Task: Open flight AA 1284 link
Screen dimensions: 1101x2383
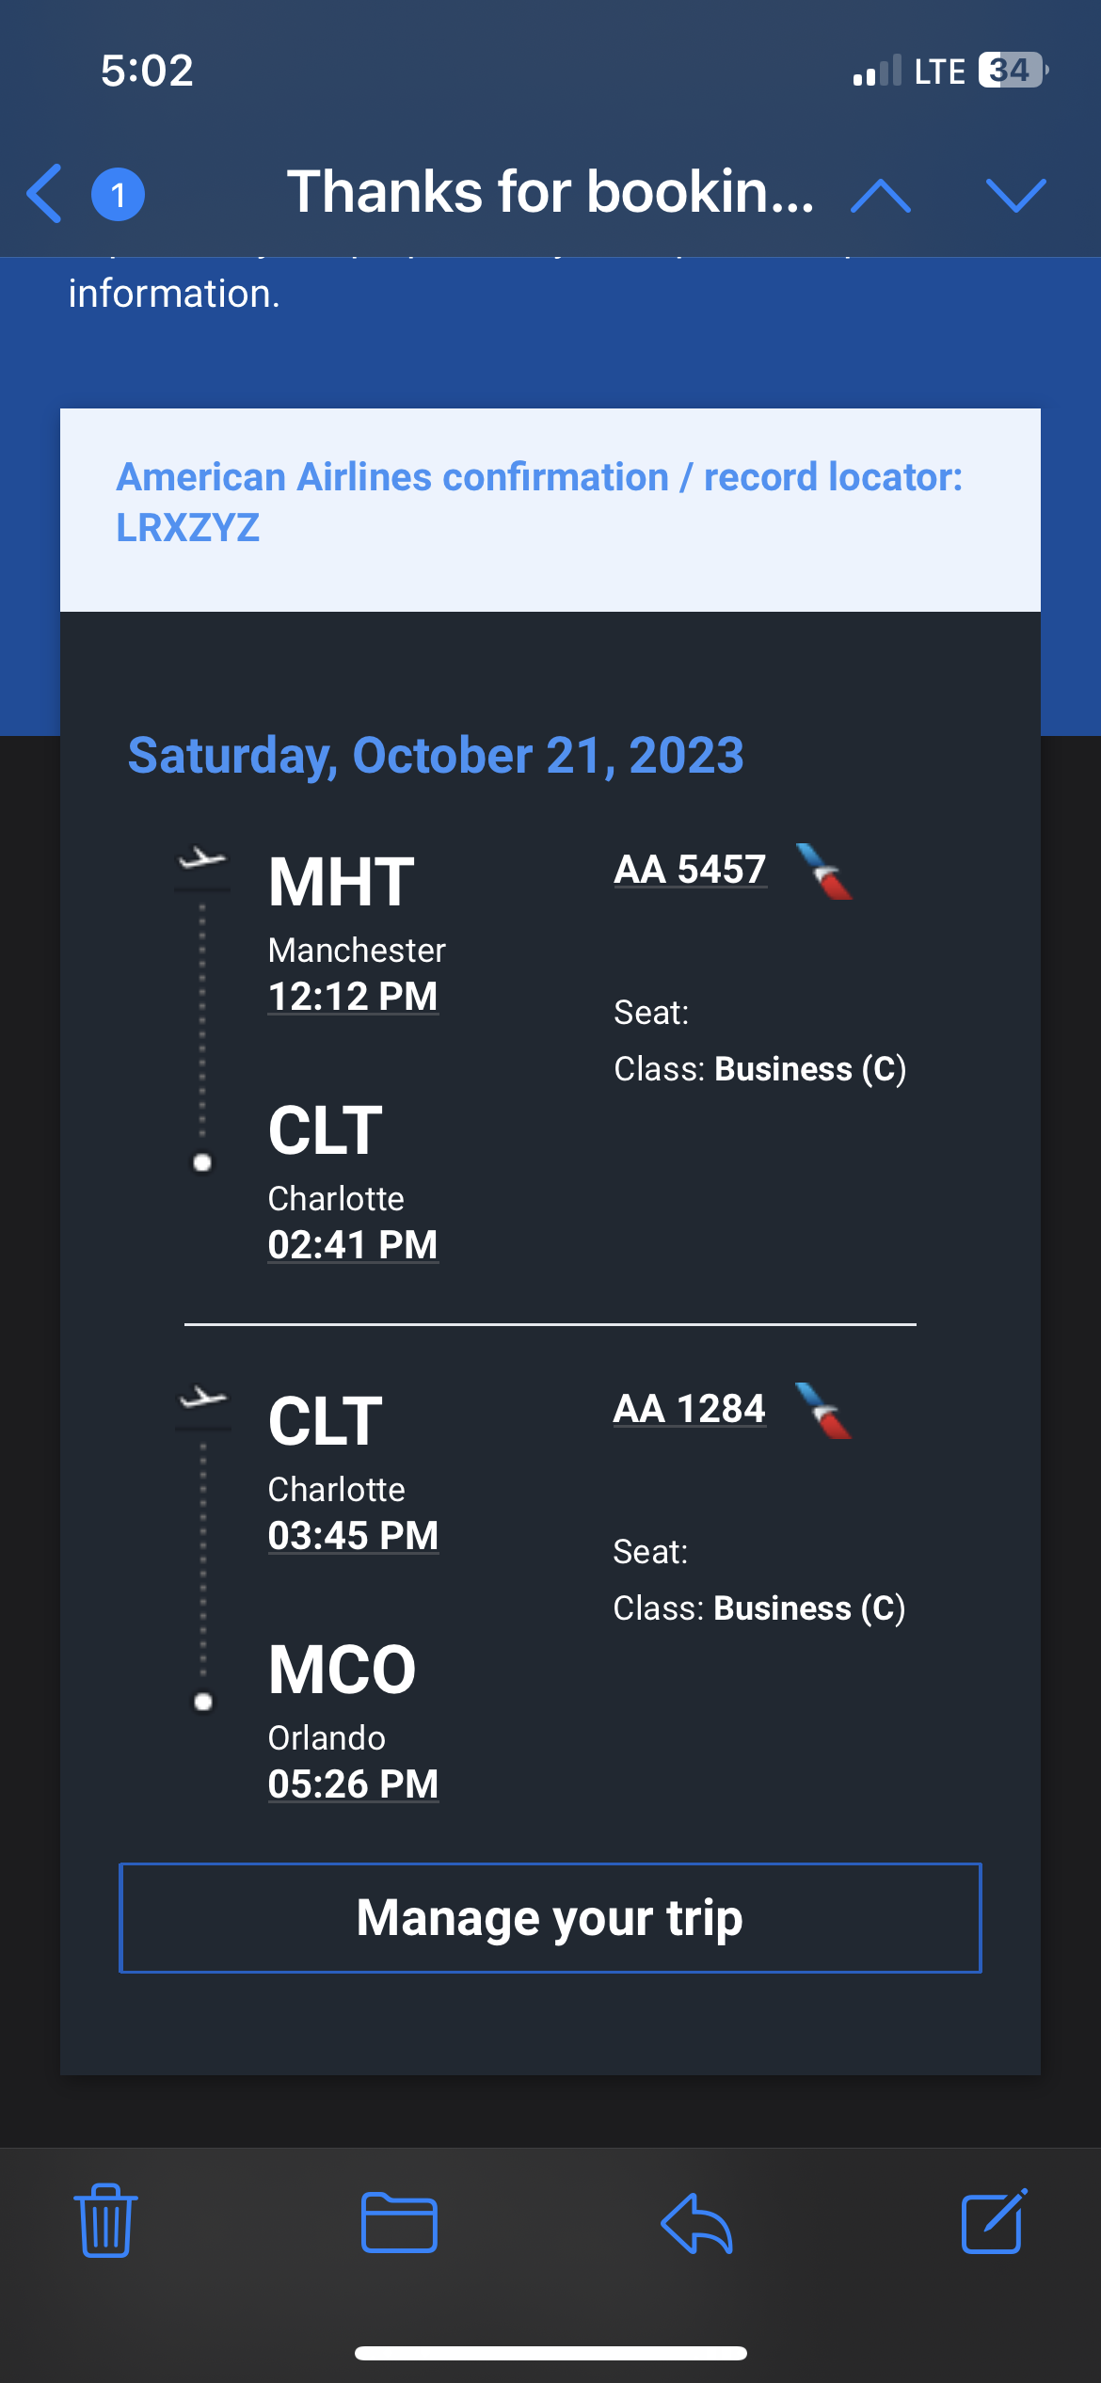Action: 690,1409
